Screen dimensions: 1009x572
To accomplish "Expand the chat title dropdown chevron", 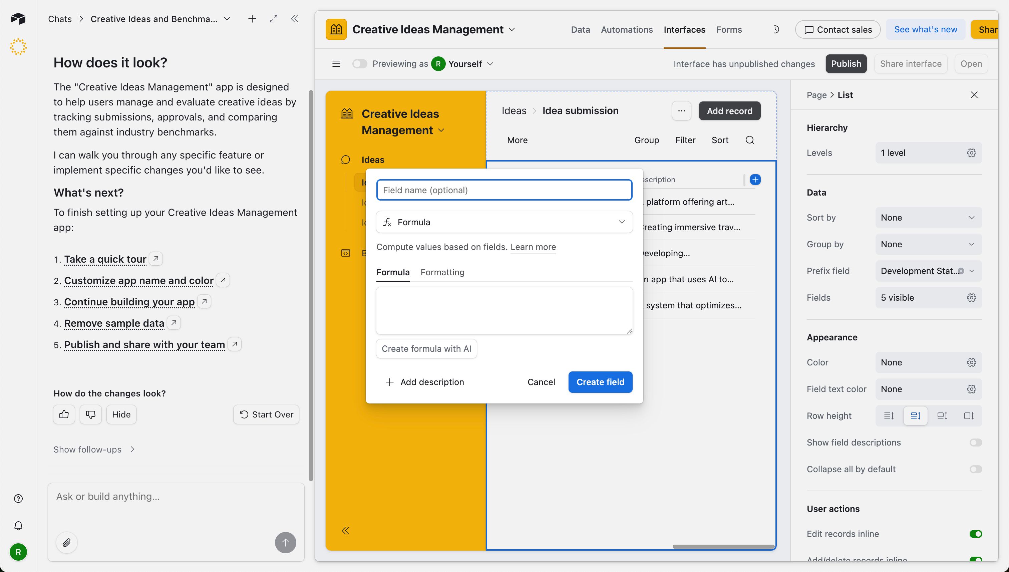I will tap(227, 19).
